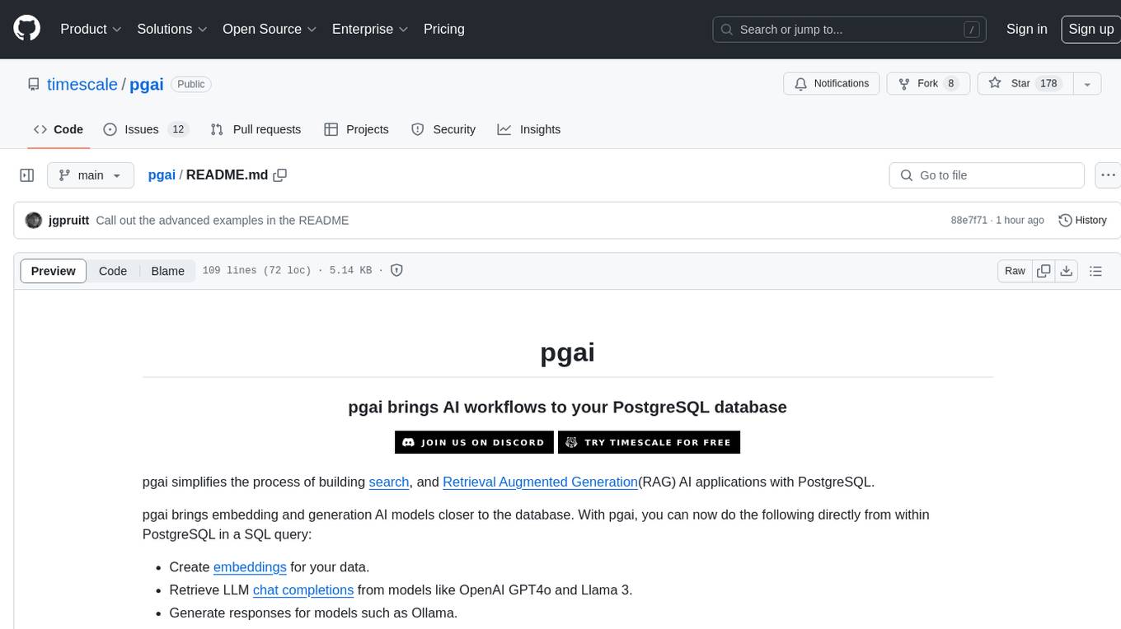Open the file History link
Screen dimensions: 1121x629
(1082, 221)
